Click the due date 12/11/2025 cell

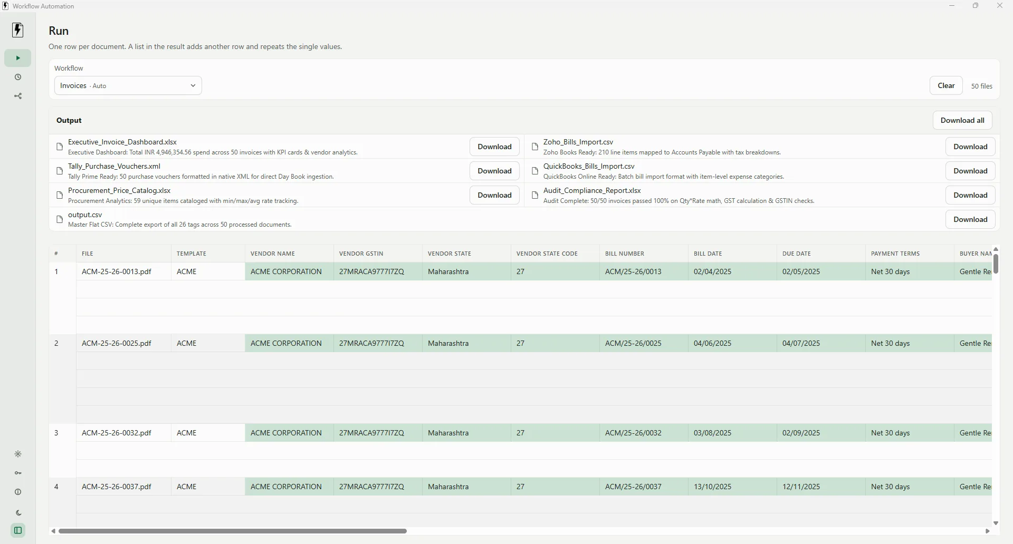pyautogui.click(x=821, y=487)
